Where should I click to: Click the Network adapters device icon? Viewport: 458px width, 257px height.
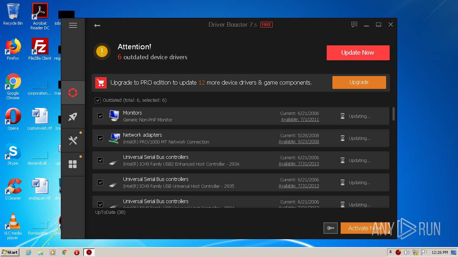114,138
